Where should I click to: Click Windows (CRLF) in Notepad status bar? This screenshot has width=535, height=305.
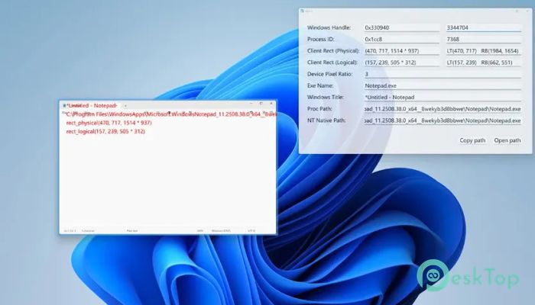(x=221, y=231)
